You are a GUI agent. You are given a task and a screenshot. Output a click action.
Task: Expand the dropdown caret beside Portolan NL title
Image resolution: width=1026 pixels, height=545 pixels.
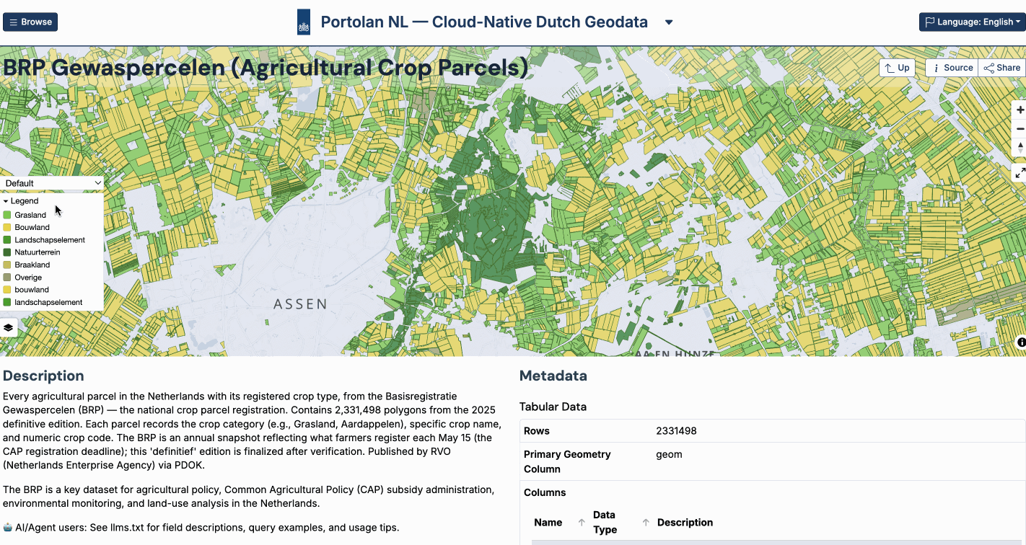click(x=669, y=22)
